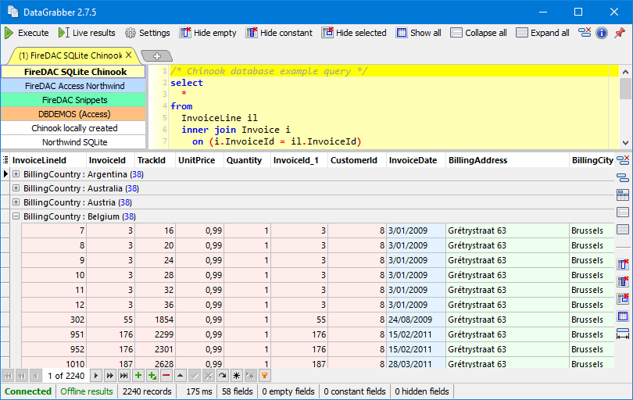Click show all columns icon in grid sidebar

click(623, 316)
